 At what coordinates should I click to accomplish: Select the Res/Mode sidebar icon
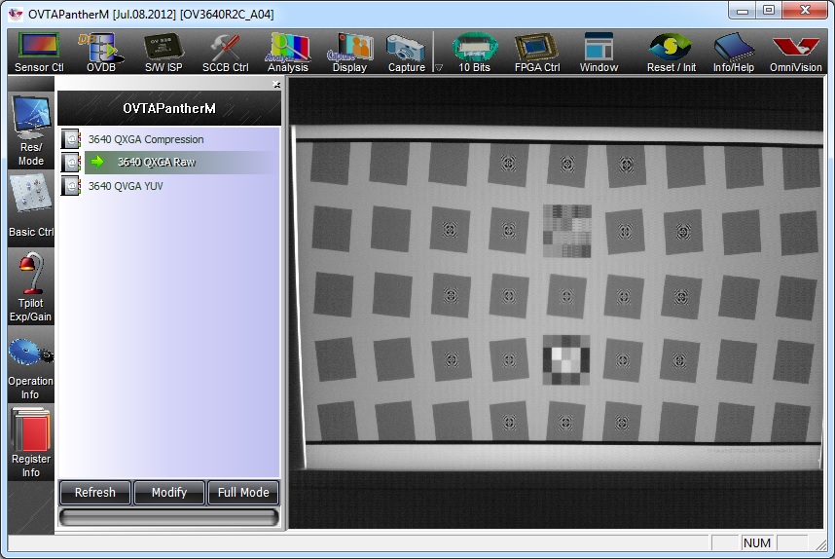tap(31, 131)
